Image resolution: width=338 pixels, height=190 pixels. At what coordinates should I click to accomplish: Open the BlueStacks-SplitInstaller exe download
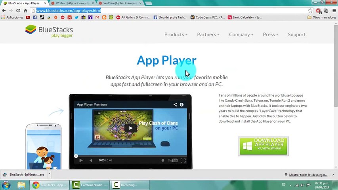point(24,175)
